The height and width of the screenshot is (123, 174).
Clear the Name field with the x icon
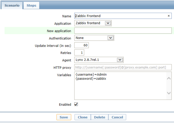click(168, 16)
